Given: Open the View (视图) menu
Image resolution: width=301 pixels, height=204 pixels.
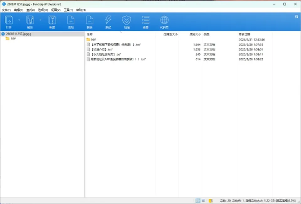Looking at the screenshot, I should [56, 10].
